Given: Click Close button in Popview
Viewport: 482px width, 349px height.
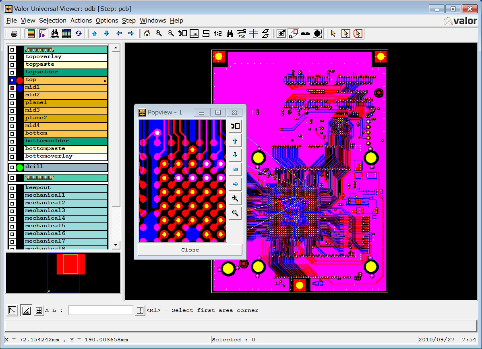Looking at the screenshot, I should (190, 250).
